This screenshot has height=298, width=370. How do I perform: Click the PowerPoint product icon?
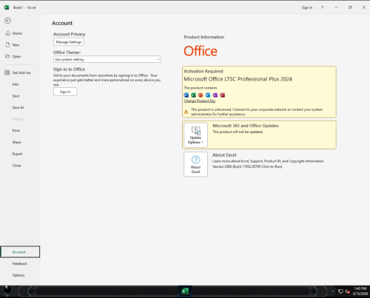click(x=201, y=95)
